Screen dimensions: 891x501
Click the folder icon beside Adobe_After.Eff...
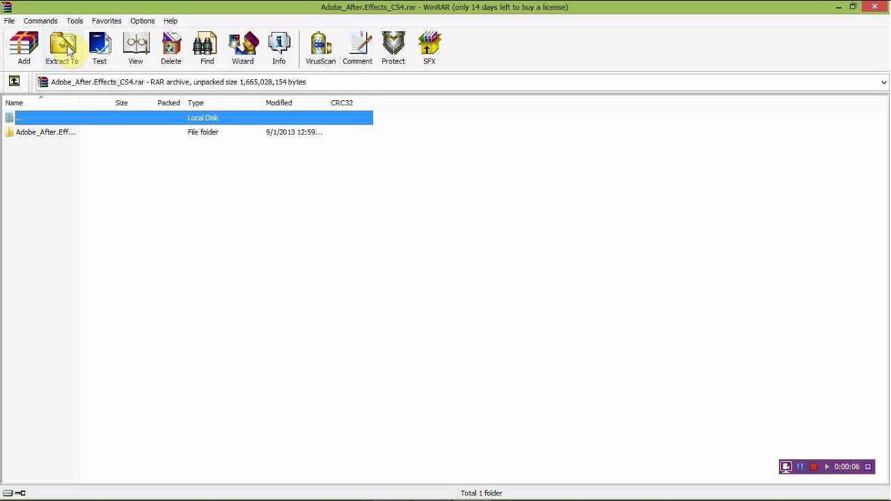(x=9, y=132)
